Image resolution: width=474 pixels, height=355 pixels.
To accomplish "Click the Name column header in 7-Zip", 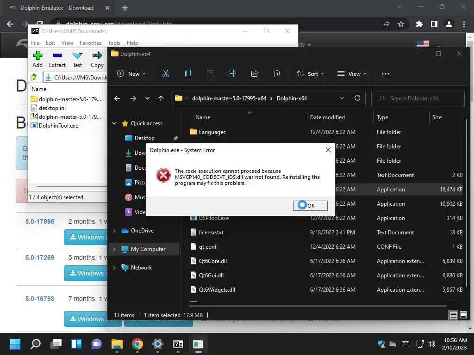I will 39,89.
